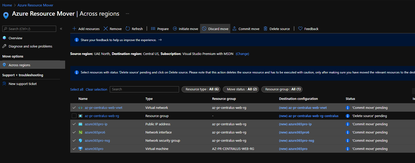Screen dimensions: 415x163
Task: Click the sidebar Search (Ctrl+/) field
Action: pyautogui.click(x=29, y=29)
